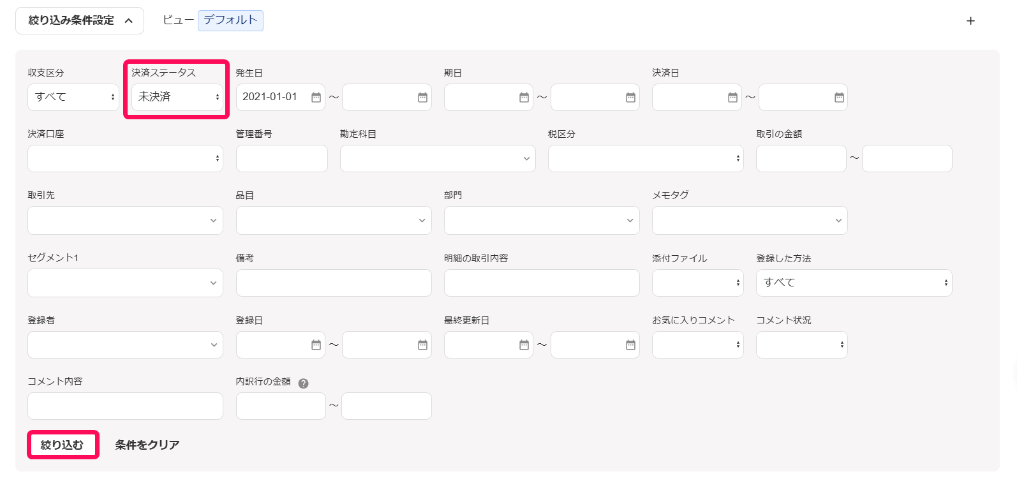Open calendar for 期日 start date

(x=524, y=97)
